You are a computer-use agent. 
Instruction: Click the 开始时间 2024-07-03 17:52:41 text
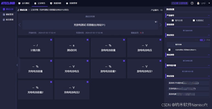pyautogui.click(x=42, y=33)
